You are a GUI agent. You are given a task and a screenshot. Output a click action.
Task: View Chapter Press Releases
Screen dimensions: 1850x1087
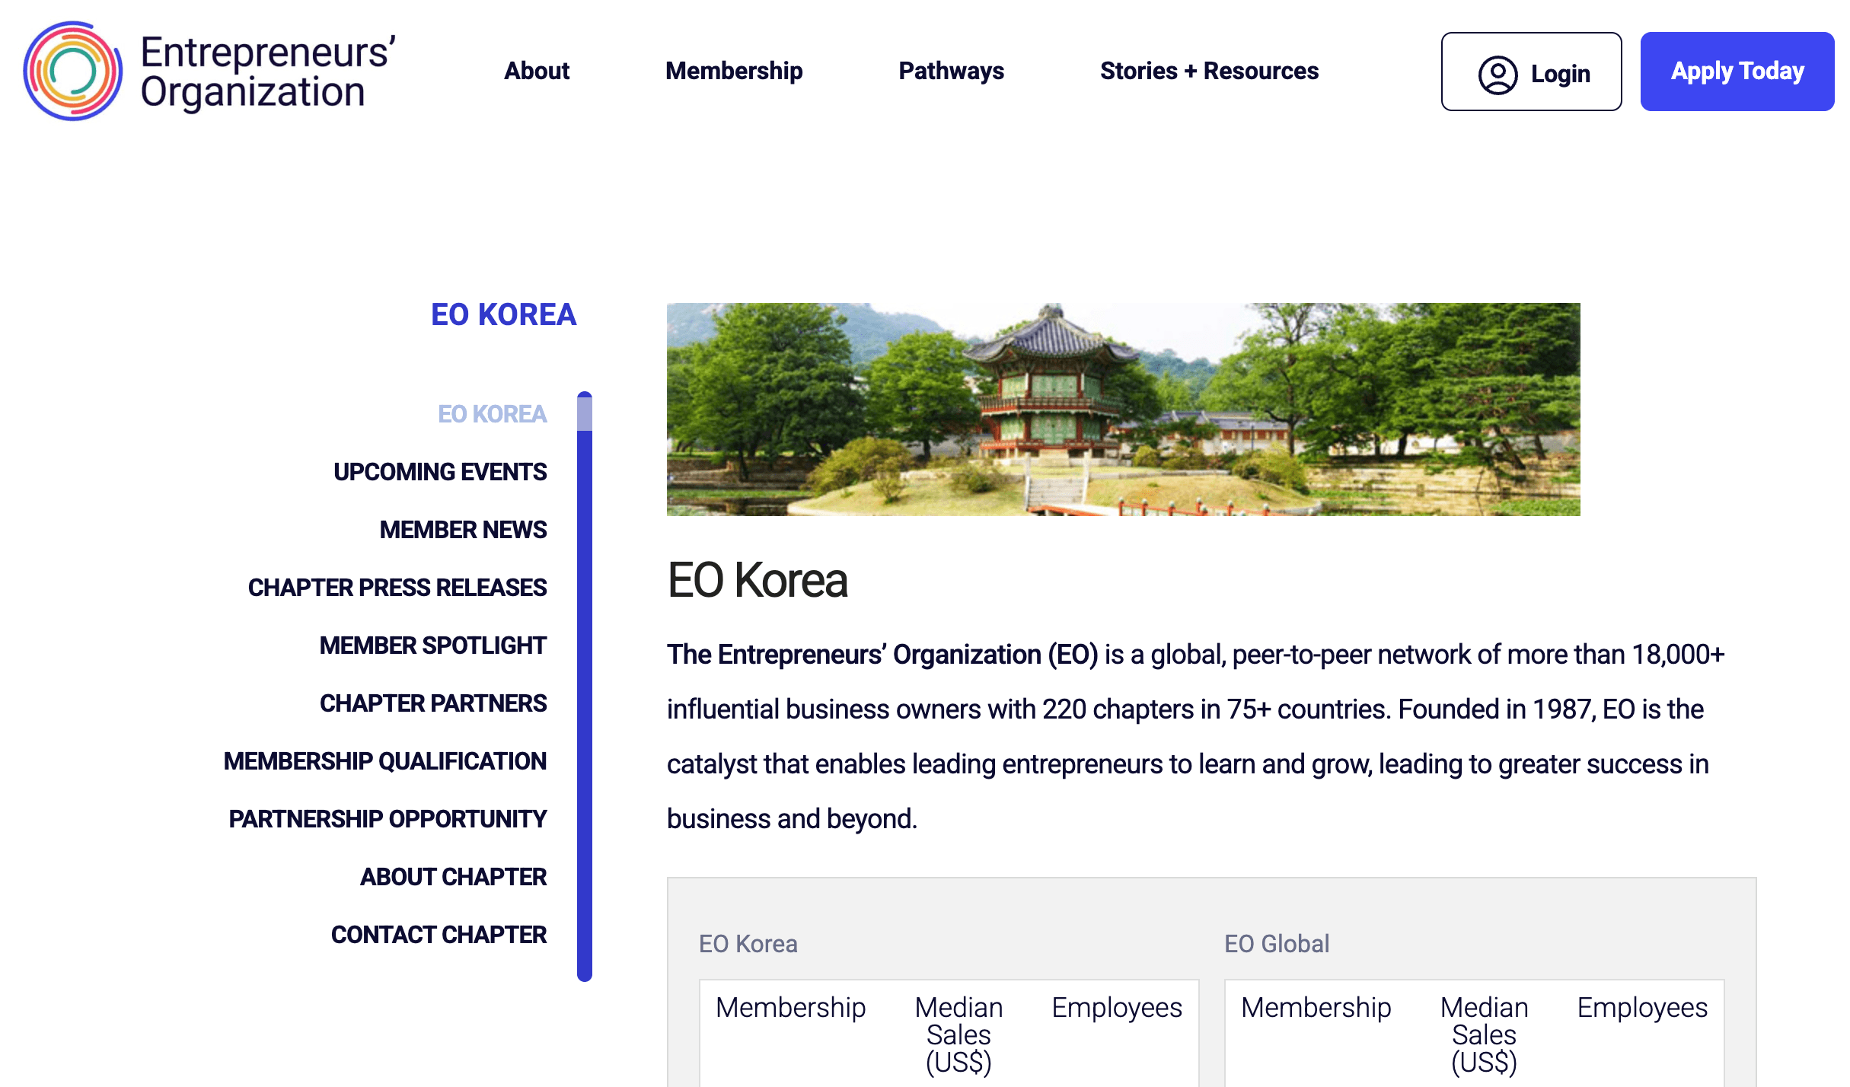tap(397, 588)
